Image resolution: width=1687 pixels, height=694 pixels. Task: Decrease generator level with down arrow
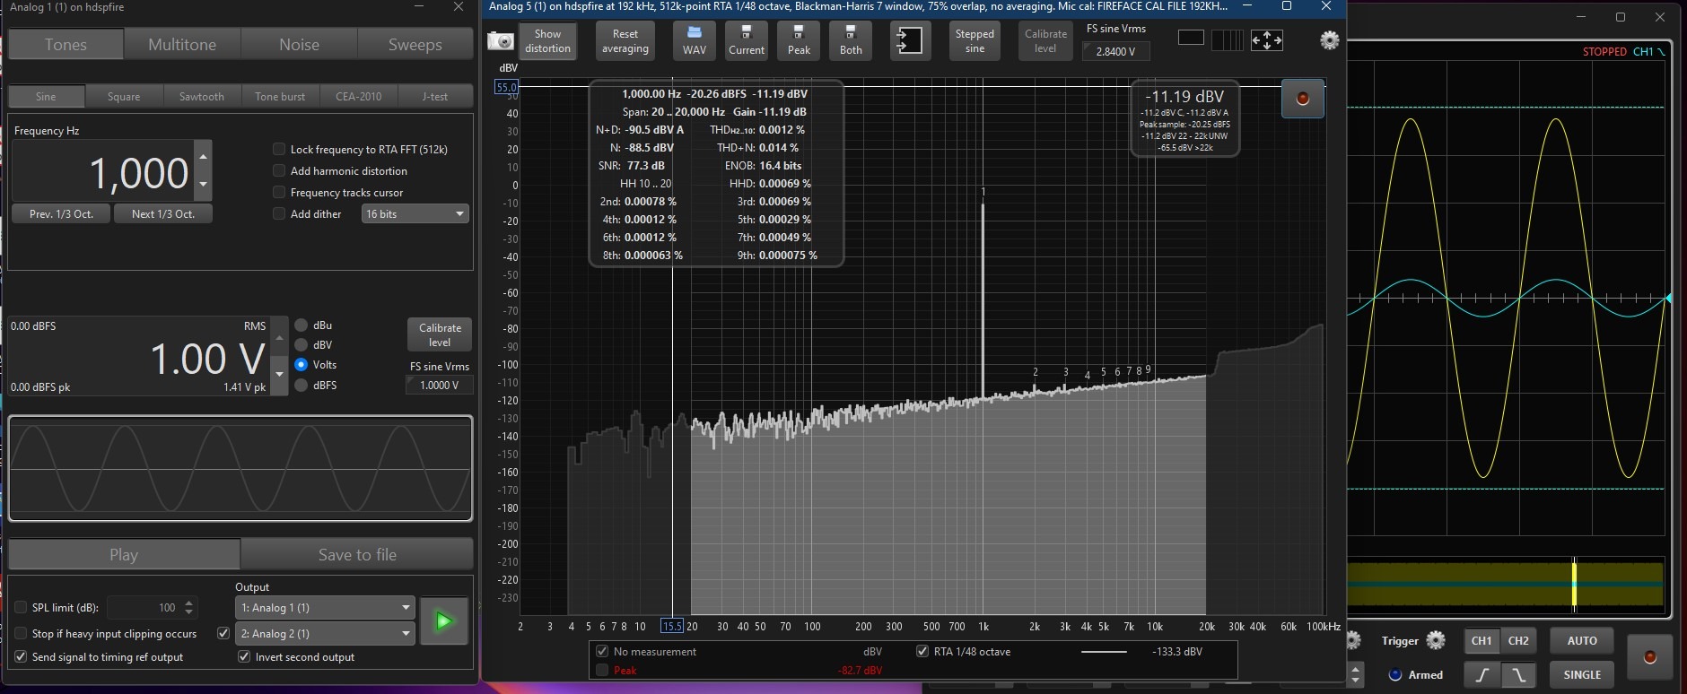[279, 374]
